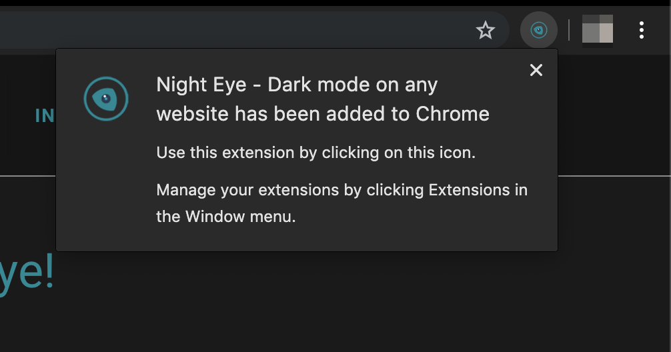Viewport: 671px width, 352px height.
Task: Click the Night Eye extension toolbar icon
Action: coord(538,30)
